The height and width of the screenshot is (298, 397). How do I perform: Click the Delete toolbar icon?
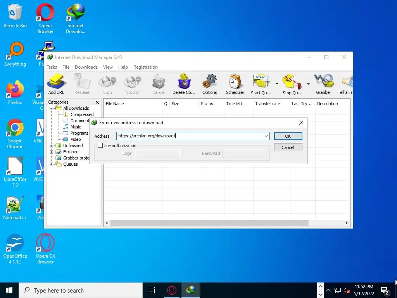pyautogui.click(x=159, y=84)
